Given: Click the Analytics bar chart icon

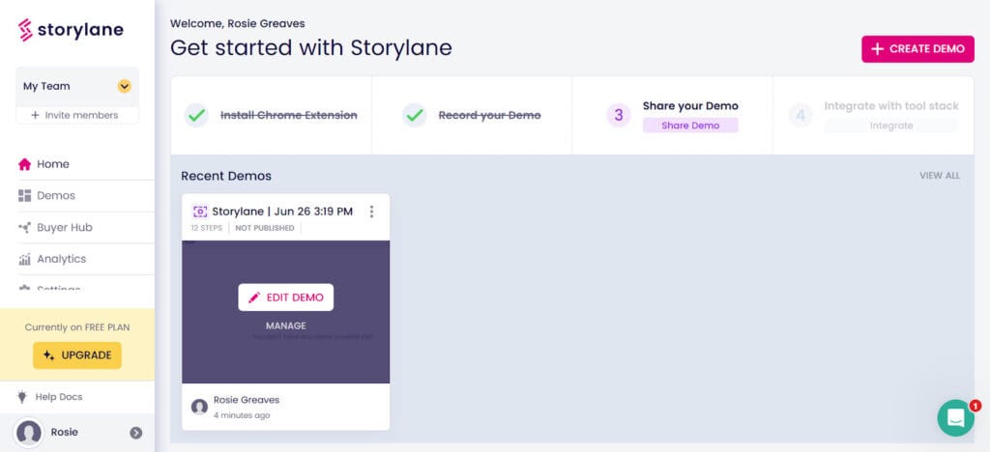Looking at the screenshot, I should point(24,259).
